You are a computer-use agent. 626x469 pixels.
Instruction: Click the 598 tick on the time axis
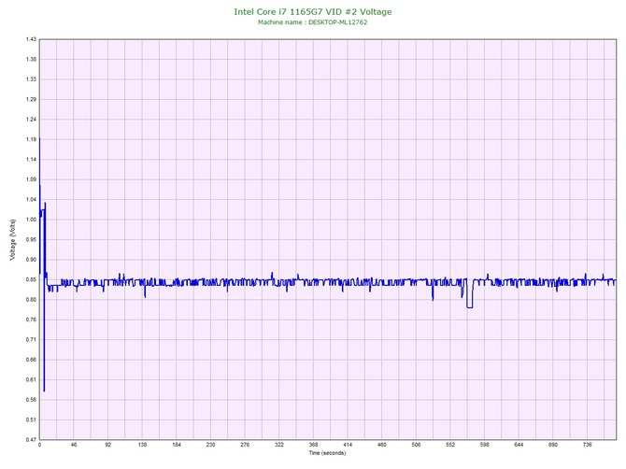tap(485, 445)
